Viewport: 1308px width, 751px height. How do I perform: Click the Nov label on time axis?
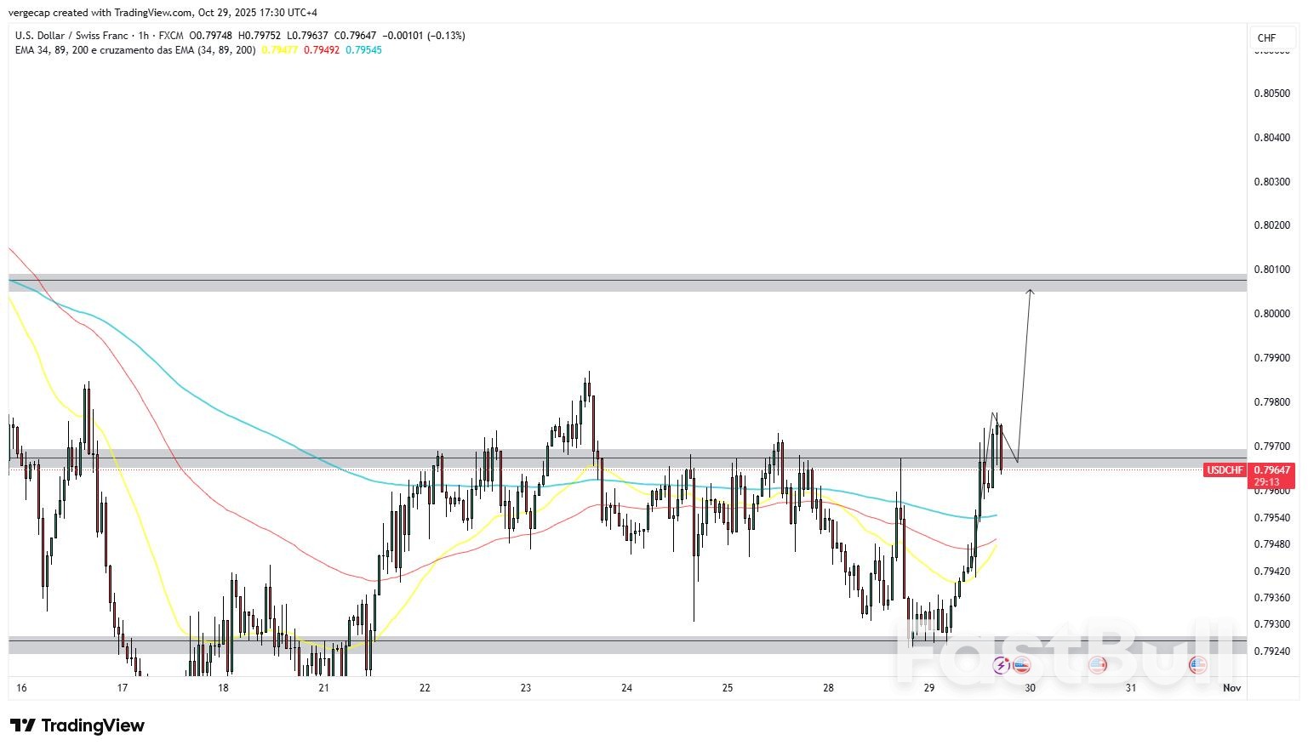pos(1231,688)
